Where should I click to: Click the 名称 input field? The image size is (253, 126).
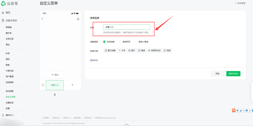coord(126,27)
